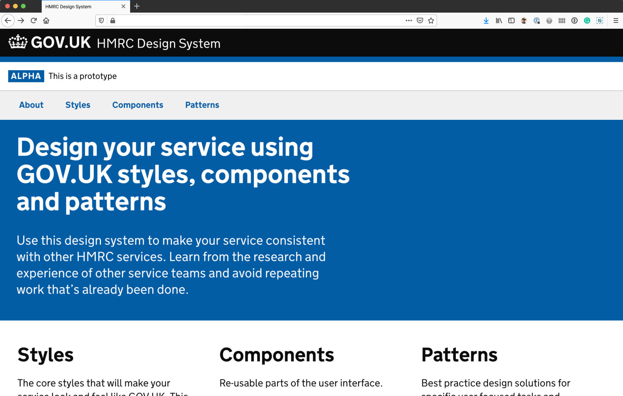
Task: Open the 1Password extension icon
Action: pos(575,20)
